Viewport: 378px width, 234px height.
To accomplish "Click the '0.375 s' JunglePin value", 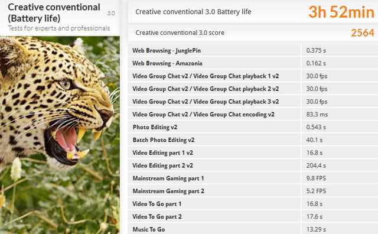I will point(316,50).
